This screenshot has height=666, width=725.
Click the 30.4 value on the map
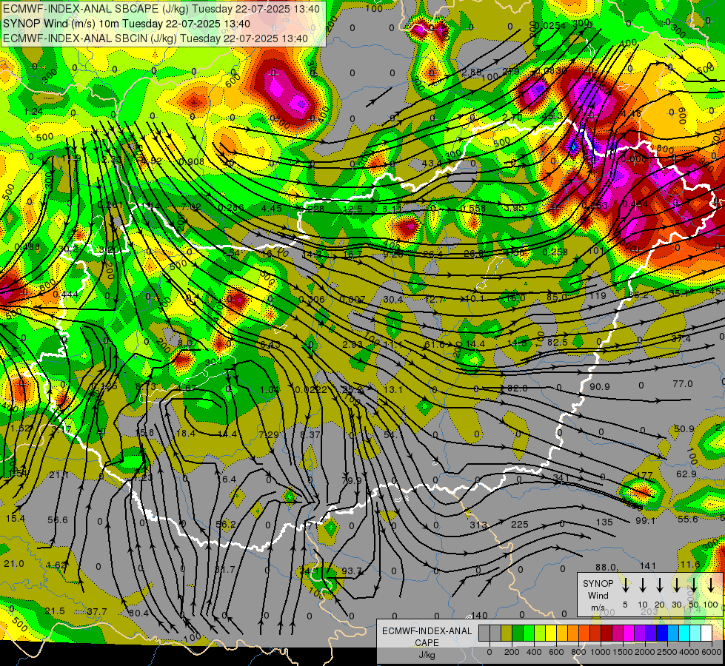(392, 300)
